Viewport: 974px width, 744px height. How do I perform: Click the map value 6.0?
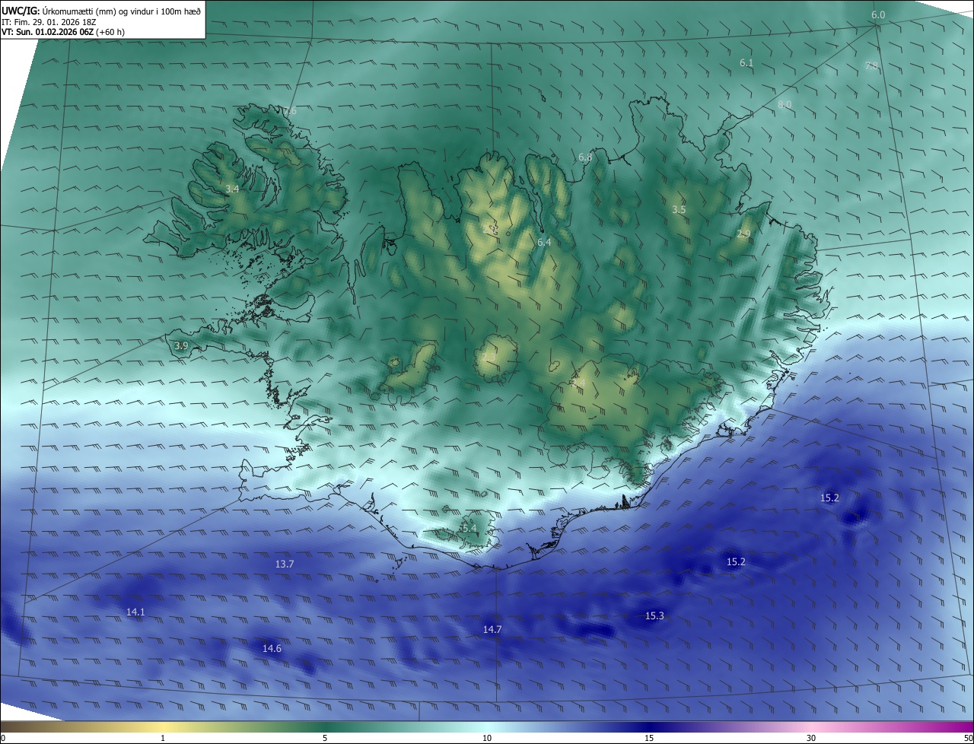click(878, 15)
